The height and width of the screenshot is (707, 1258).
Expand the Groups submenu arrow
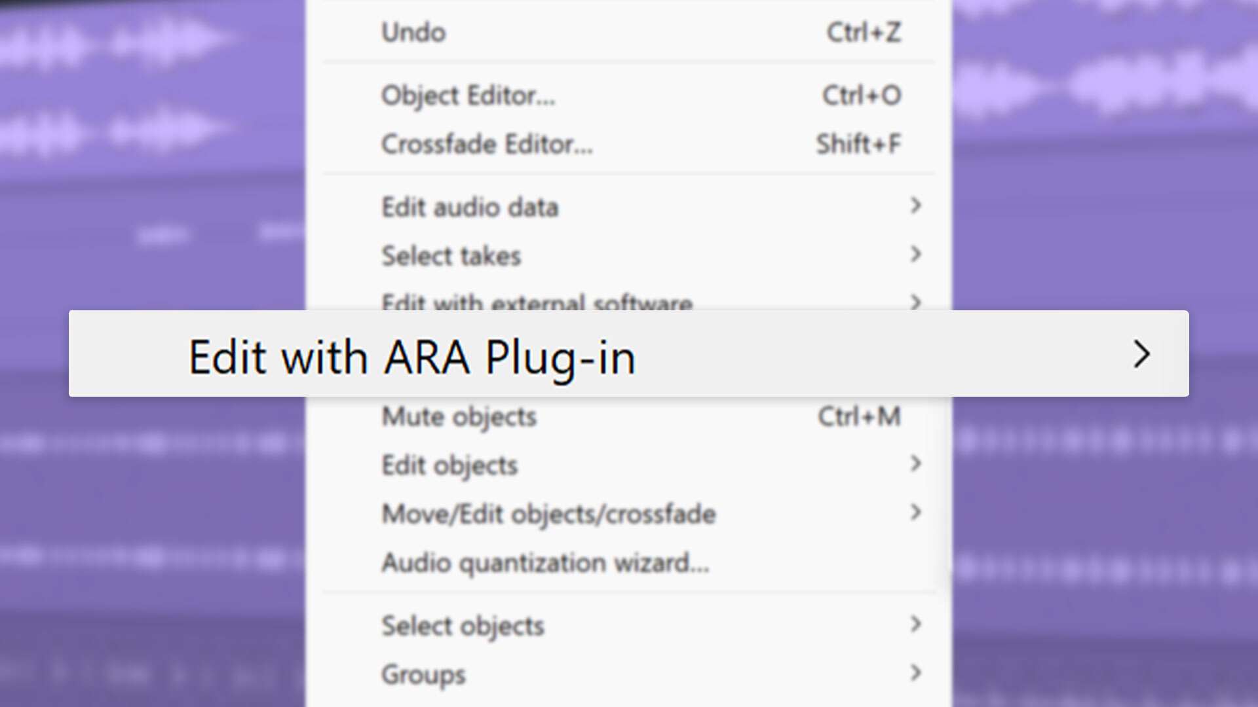(x=916, y=673)
